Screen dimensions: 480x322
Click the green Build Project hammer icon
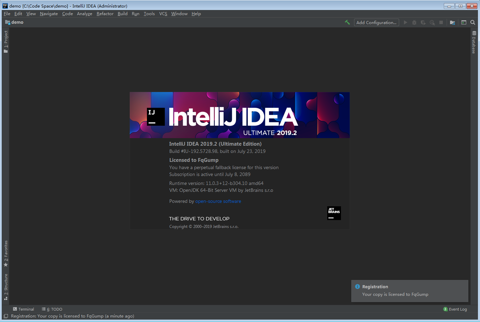click(347, 22)
